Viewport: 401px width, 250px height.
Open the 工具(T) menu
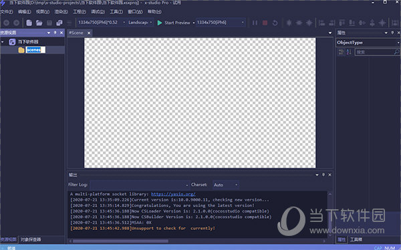click(x=116, y=12)
